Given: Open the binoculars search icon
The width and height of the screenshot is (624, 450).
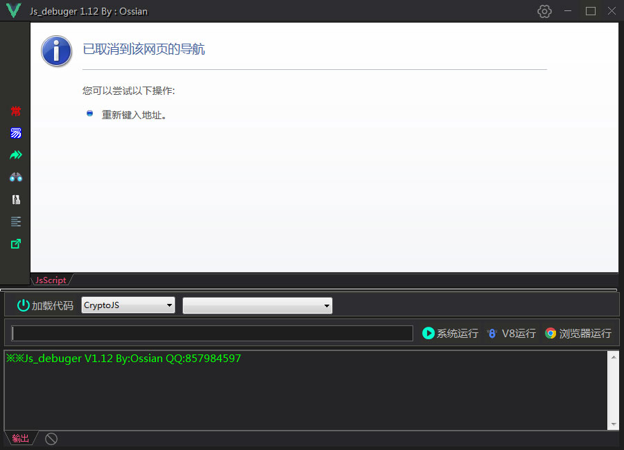Looking at the screenshot, I should [15, 177].
